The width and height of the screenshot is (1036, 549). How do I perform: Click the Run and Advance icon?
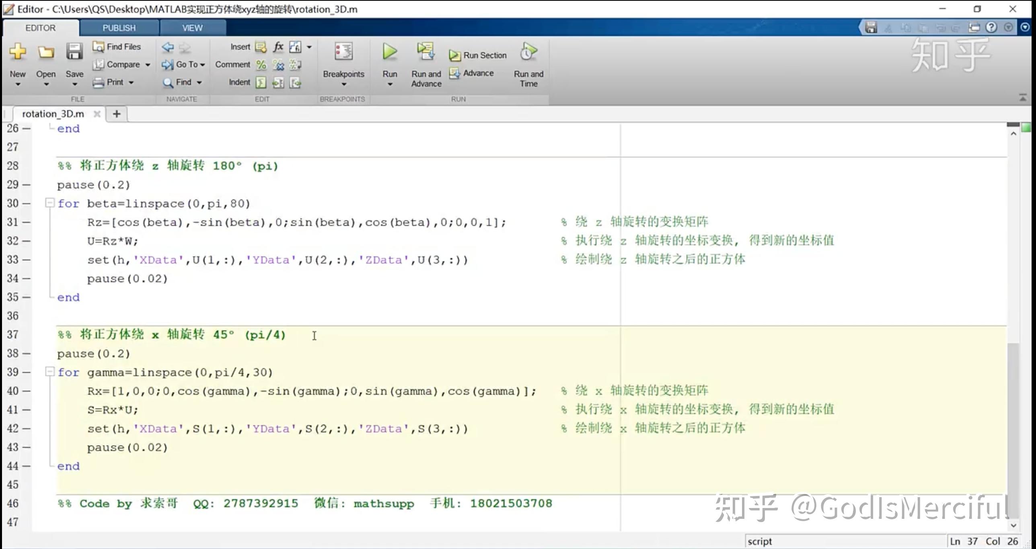[x=426, y=52]
